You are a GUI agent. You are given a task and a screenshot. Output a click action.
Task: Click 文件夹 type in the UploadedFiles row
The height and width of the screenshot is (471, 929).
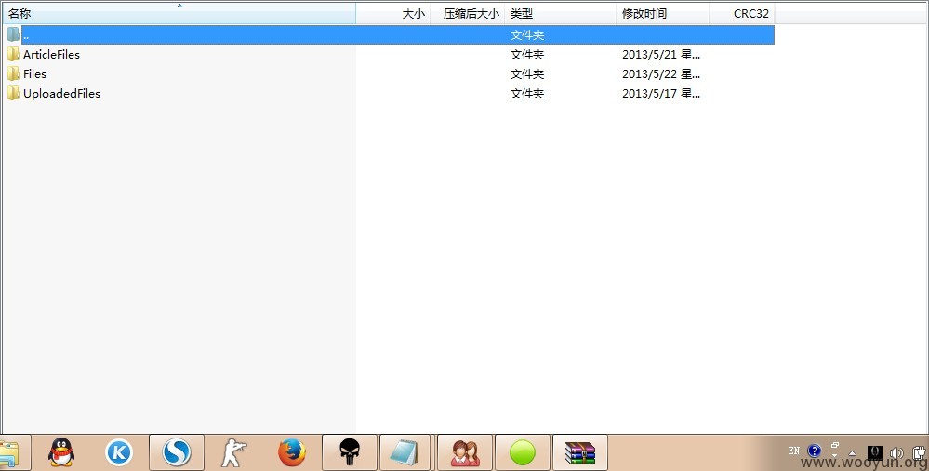[527, 94]
